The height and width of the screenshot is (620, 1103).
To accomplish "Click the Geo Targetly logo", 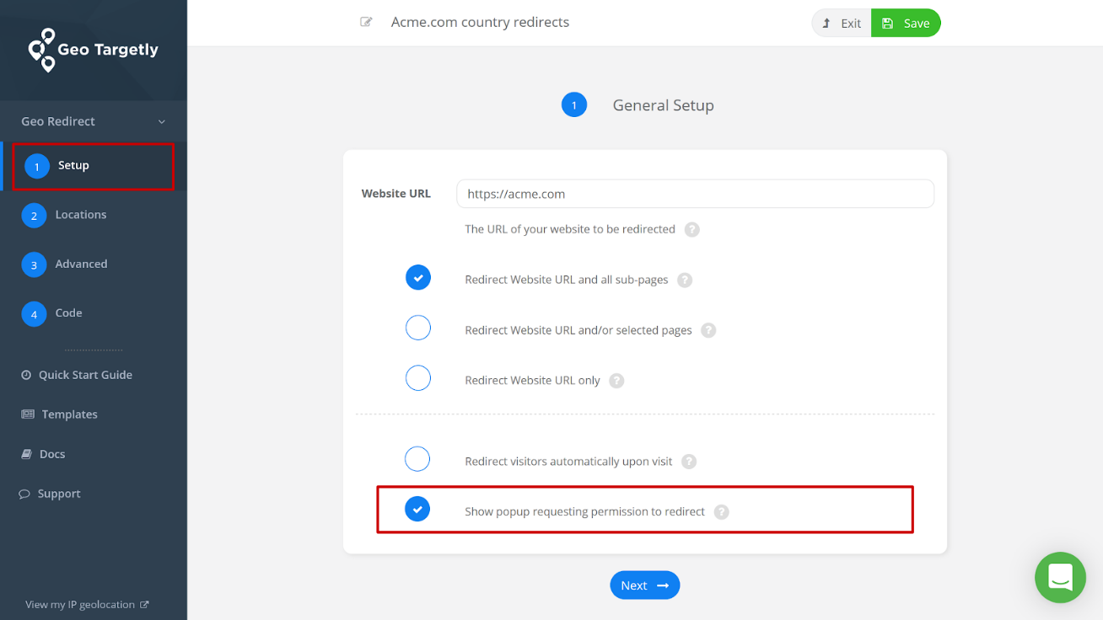I will tap(93, 50).
